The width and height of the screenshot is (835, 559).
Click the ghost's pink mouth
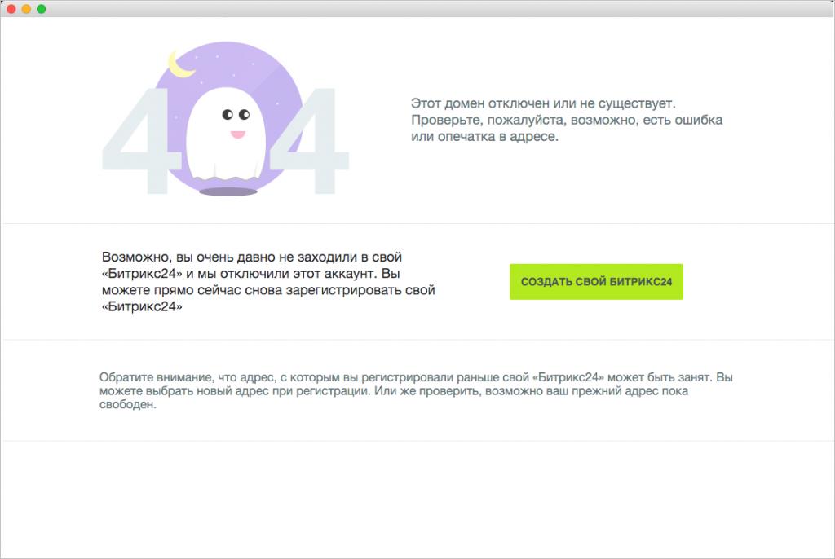[x=236, y=134]
